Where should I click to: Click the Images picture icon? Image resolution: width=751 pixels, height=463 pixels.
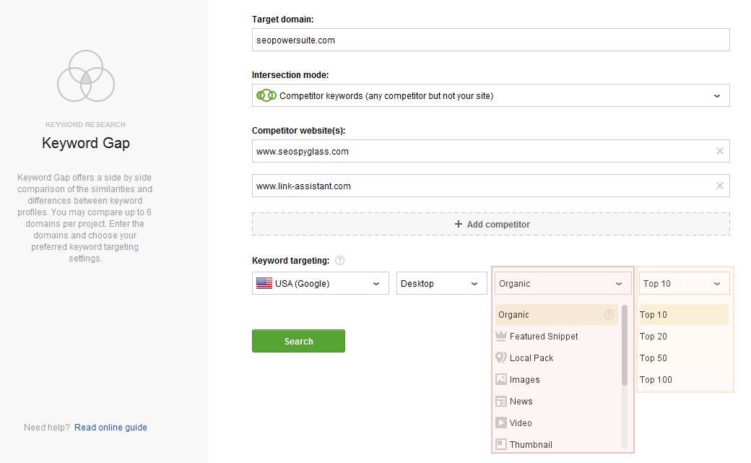pyautogui.click(x=501, y=379)
